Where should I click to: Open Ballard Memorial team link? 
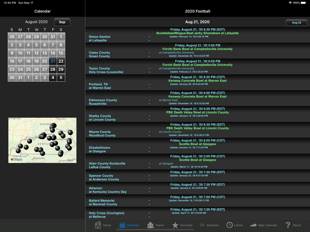click(x=102, y=201)
